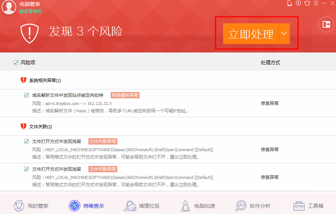Click the 清理垃圾 vacuum icon
The height and width of the screenshot is (214, 336).
click(130, 206)
